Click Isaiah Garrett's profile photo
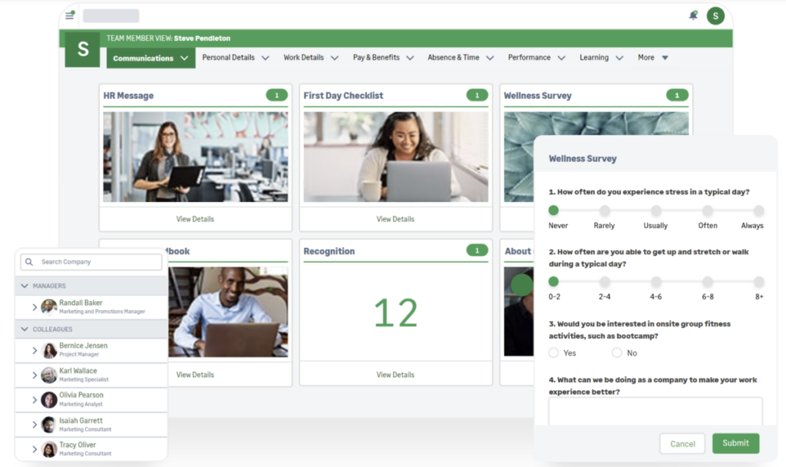Screen dimensions: 786x467 [48, 425]
